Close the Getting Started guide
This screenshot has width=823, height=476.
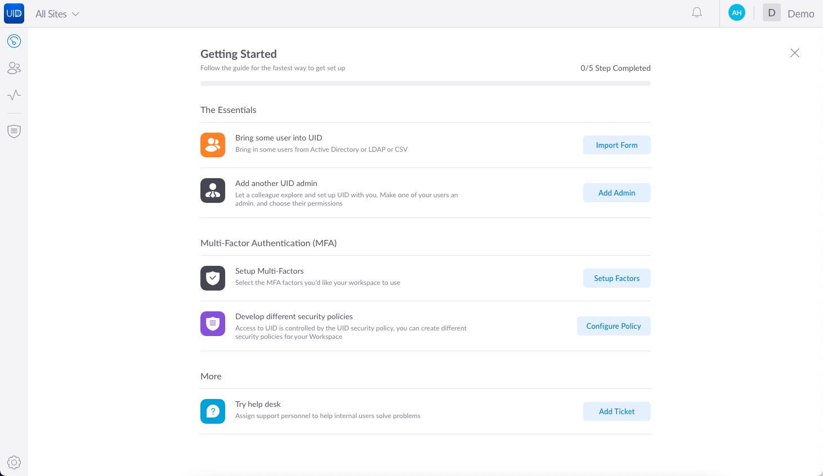tap(794, 53)
